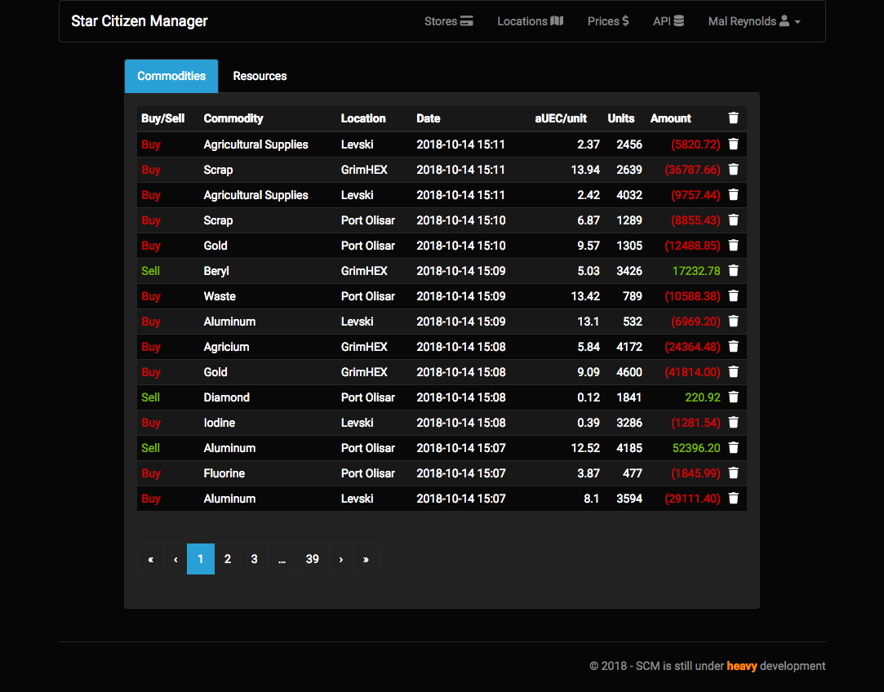Go to page 39
884x692 pixels.
[x=313, y=559]
